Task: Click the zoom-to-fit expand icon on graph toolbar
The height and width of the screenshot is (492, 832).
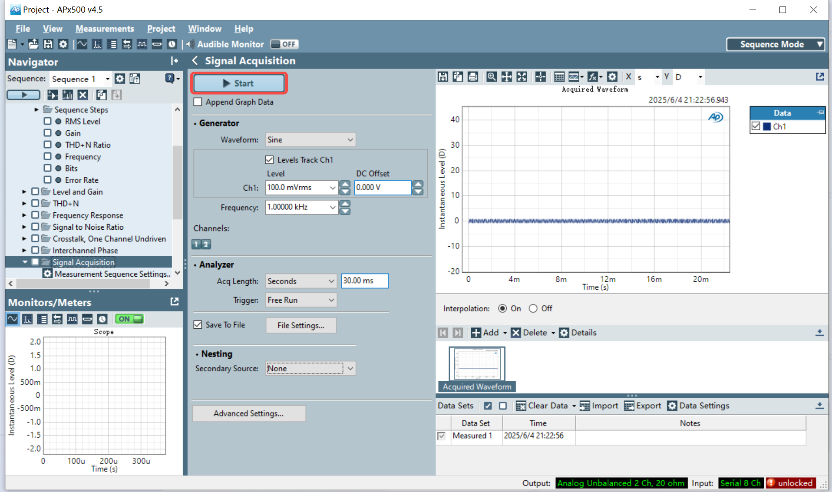Action: point(522,77)
